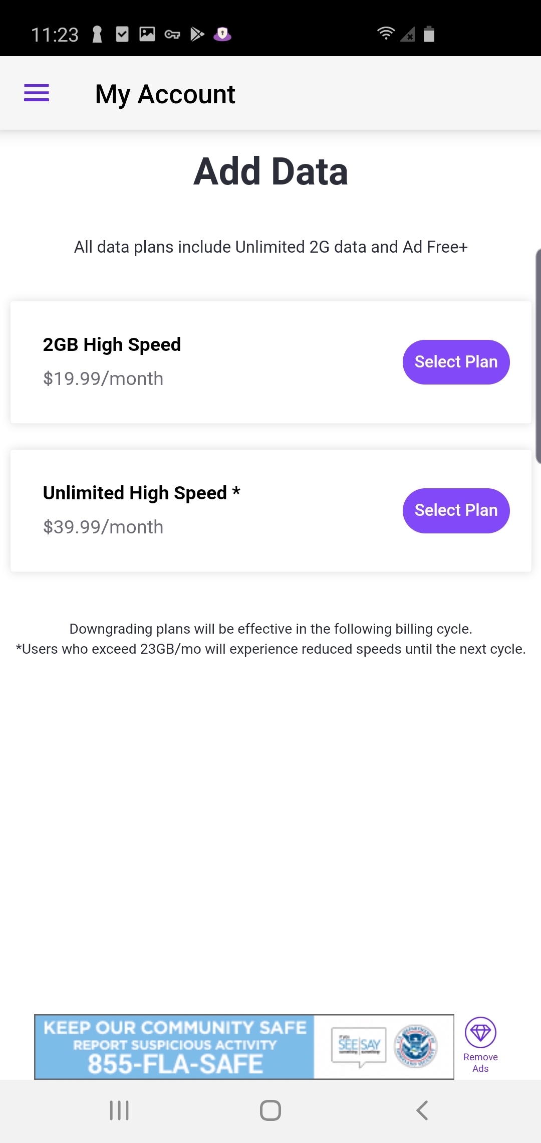The height and width of the screenshot is (1143, 541).
Task: Tap the Wi-Fi status icon
Action: (x=386, y=34)
